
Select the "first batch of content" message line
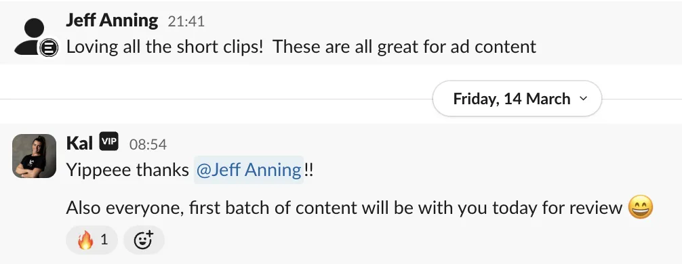tap(360, 208)
